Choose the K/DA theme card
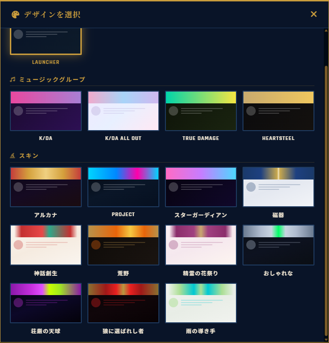The image size is (329, 343). tap(46, 111)
